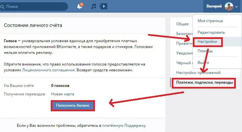
Task: Open the платёжную Поддержку link
Action: pos(124,126)
